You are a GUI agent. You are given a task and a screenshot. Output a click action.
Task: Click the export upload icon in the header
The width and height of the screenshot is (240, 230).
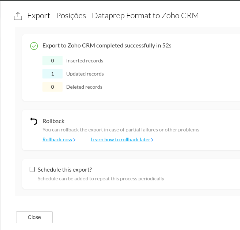(18, 16)
